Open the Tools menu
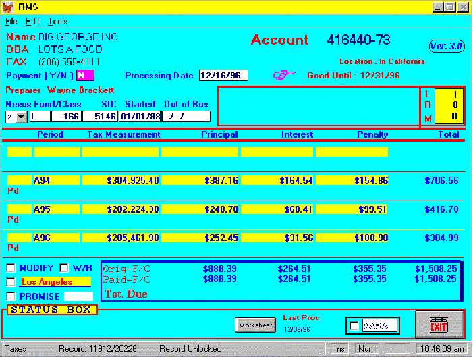 (x=57, y=22)
